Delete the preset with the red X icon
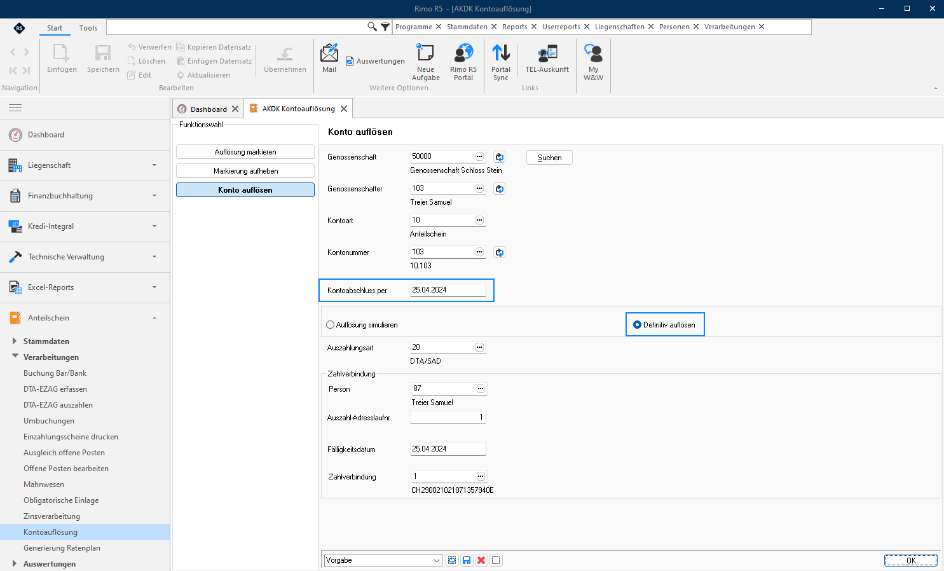Viewport: 944px width, 571px height. [481, 560]
